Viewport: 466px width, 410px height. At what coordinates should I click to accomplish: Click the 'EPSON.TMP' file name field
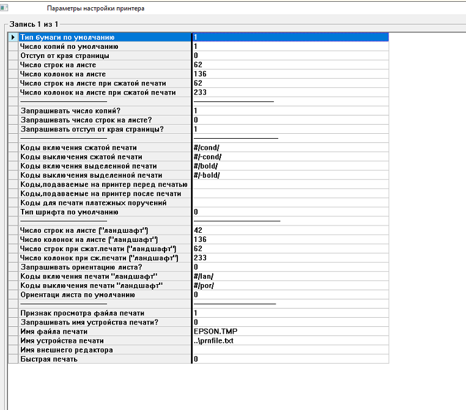pyautogui.click(x=290, y=331)
